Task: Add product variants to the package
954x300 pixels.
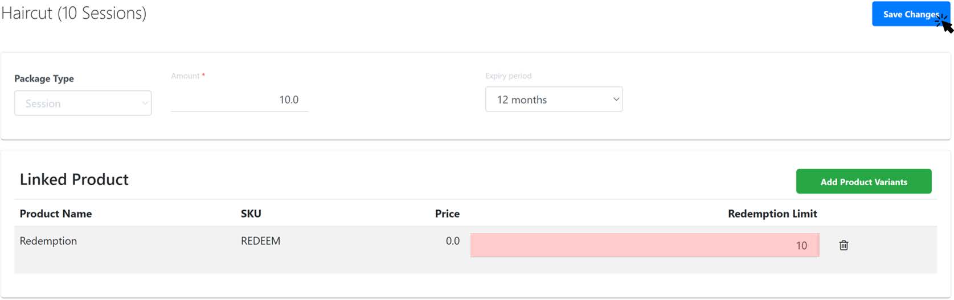Action: [x=863, y=181]
